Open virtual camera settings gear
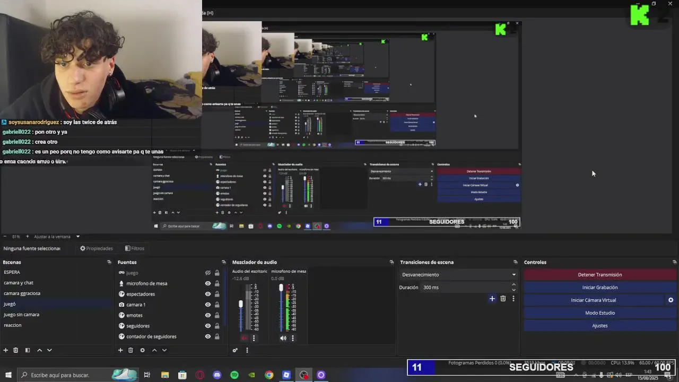Viewport: 679px width, 382px height. 671,300
